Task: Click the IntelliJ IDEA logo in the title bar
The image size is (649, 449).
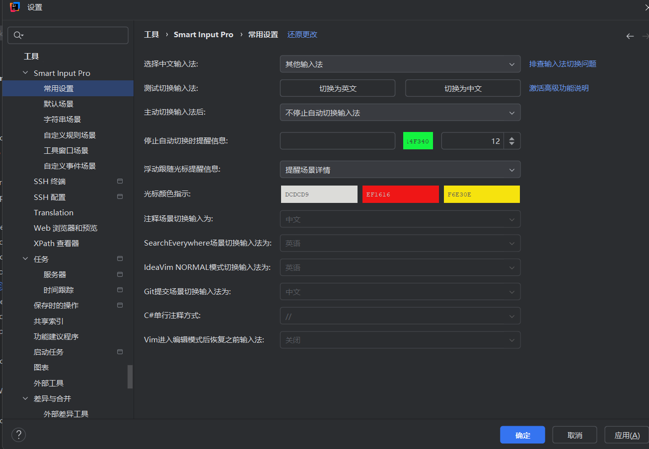Action: pos(14,7)
